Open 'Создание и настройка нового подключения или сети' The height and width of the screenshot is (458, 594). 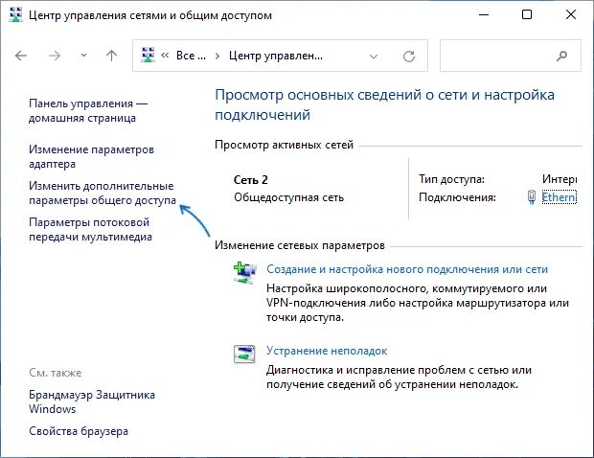coord(407,269)
